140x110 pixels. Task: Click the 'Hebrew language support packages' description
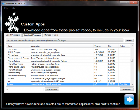(46, 64)
